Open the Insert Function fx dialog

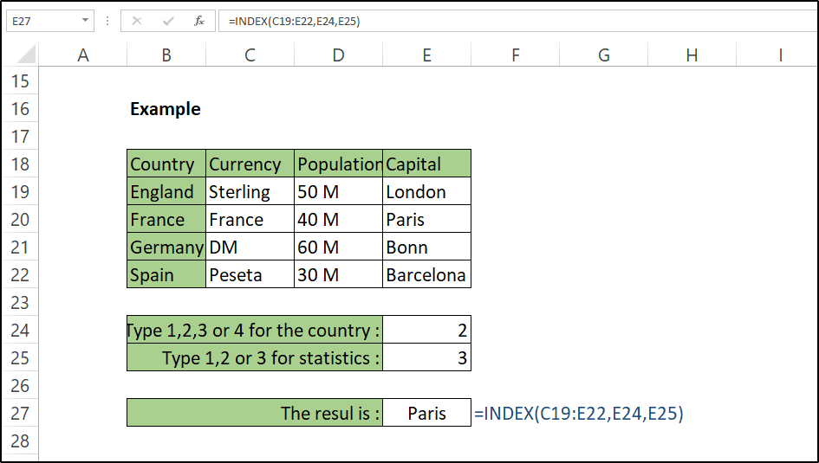pyautogui.click(x=199, y=21)
